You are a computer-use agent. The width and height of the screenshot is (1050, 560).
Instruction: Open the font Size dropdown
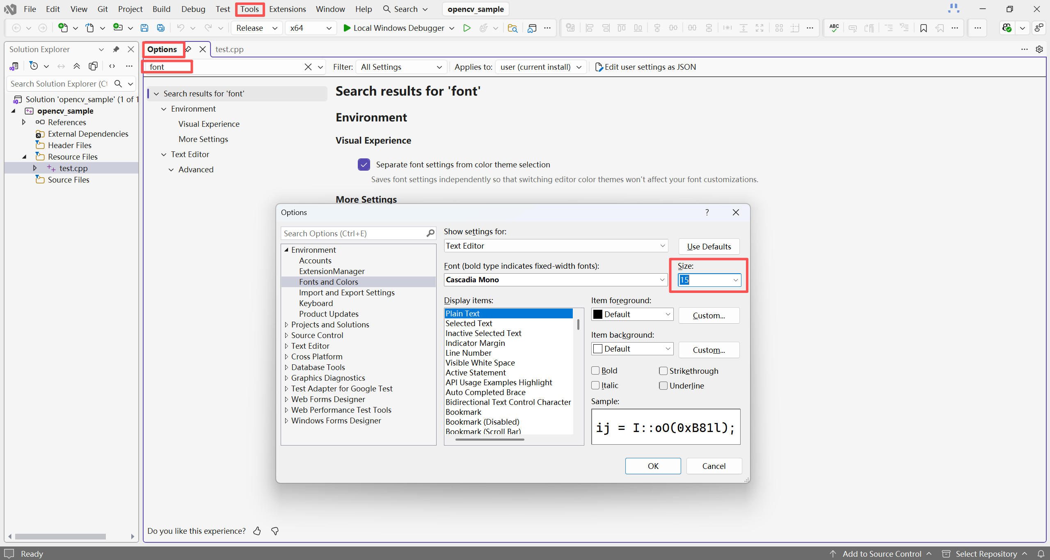[x=735, y=280]
